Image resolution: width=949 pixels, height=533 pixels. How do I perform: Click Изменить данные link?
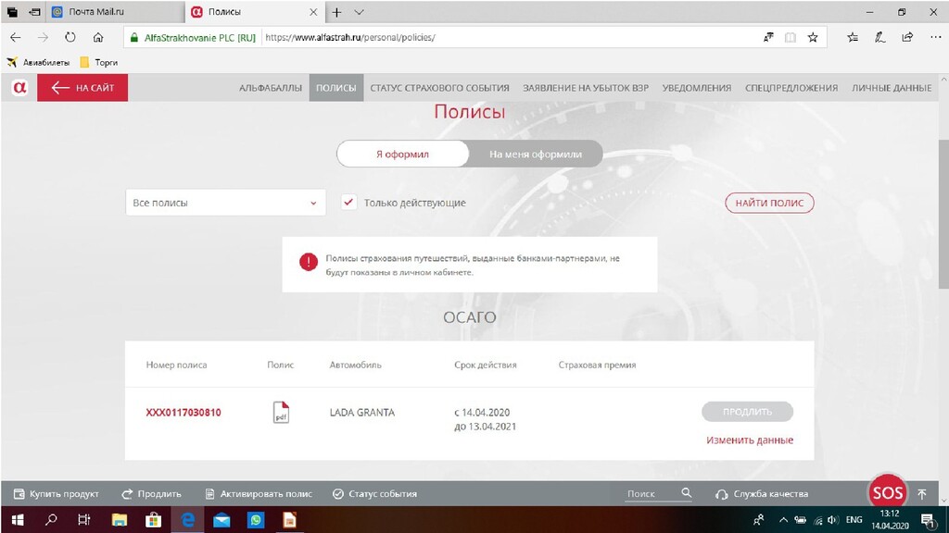coord(750,440)
